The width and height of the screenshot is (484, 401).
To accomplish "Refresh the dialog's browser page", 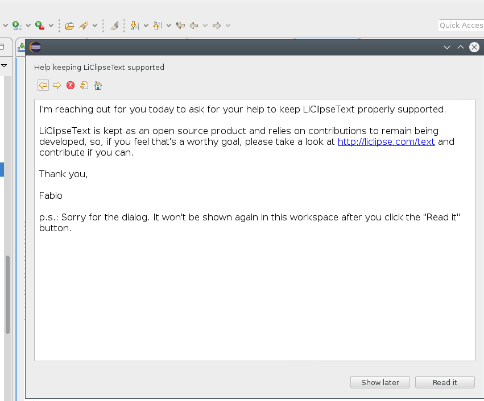I will tap(84, 85).
